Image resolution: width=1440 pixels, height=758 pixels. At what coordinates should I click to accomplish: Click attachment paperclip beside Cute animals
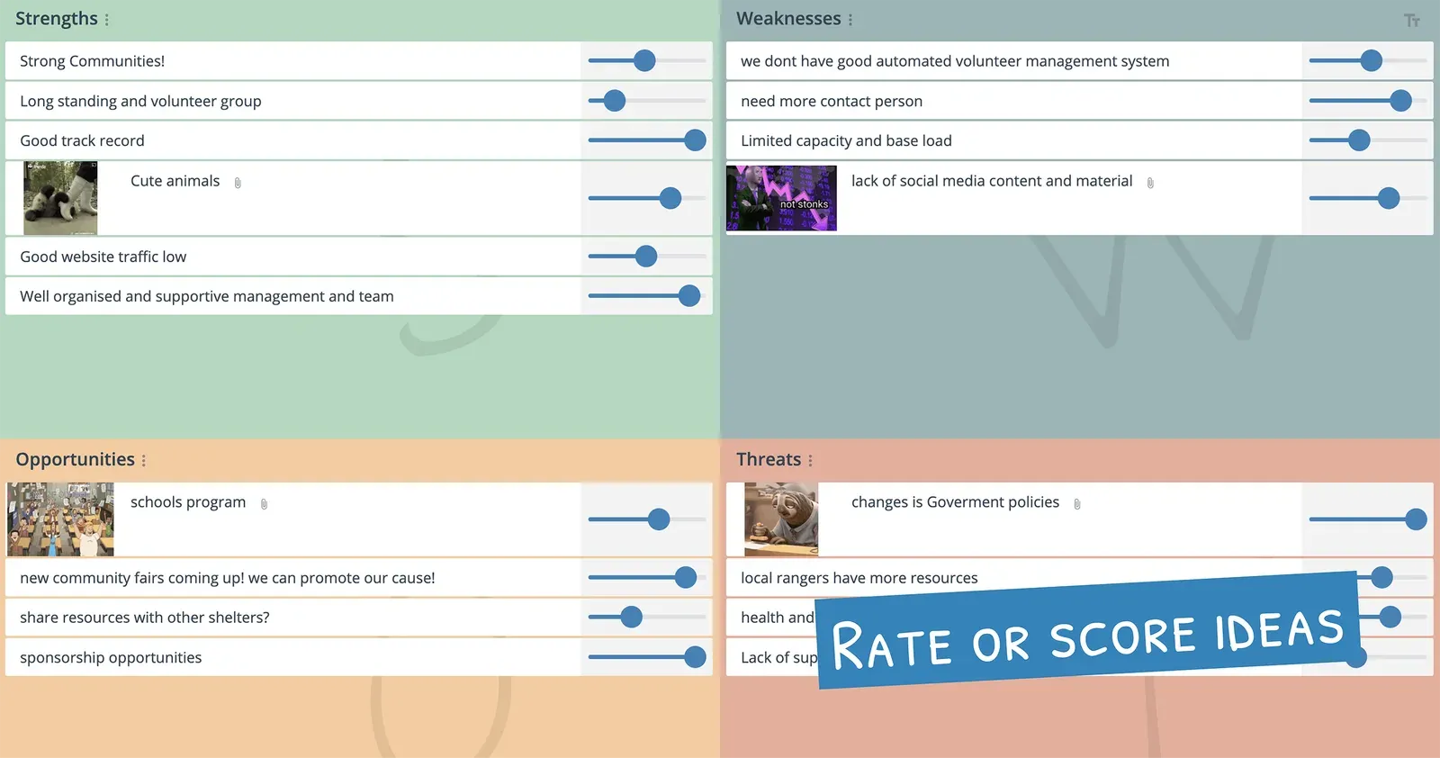pos(238,183)
